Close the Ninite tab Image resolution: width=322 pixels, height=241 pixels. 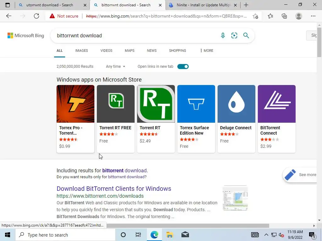tap(235, 5)
